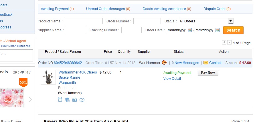Click the alarm clock icon under product properties
The image size is (255, 122).
point(60,100)
